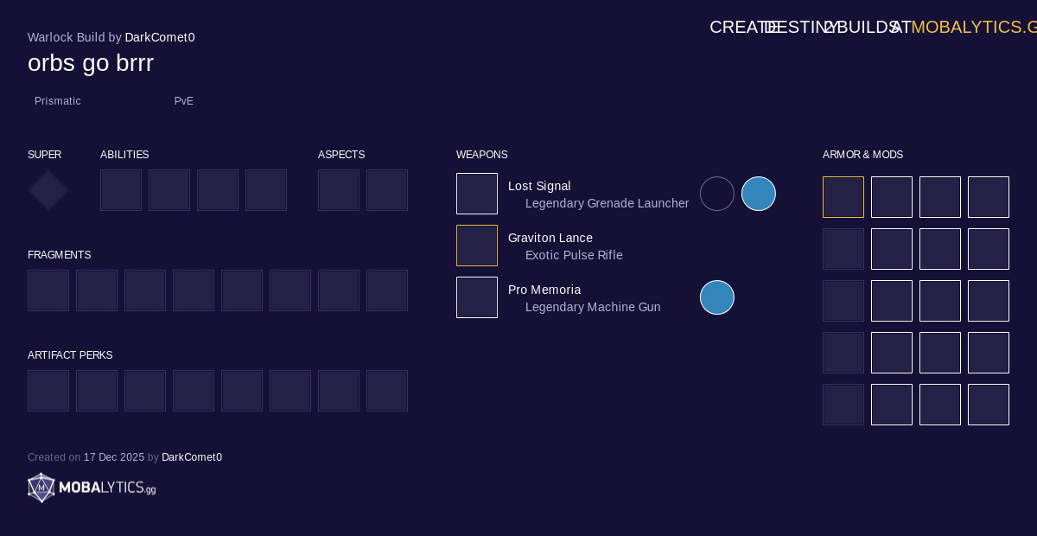
Task: Click the MOBALYTICS.GG link in the header
Action: click(x=973, y=27)
